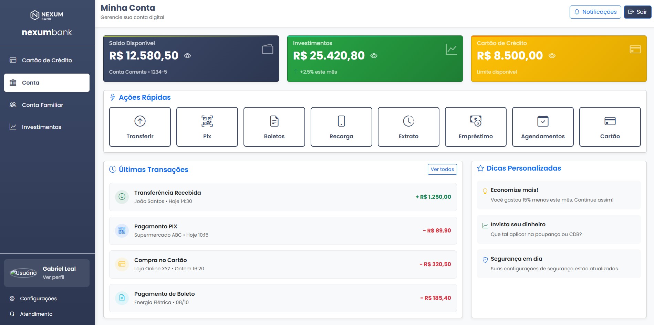Open Cartão de Crédito in sidebar
Image resolution: width=654 pixels, height=325 pixels.
[x=47, y=60]
